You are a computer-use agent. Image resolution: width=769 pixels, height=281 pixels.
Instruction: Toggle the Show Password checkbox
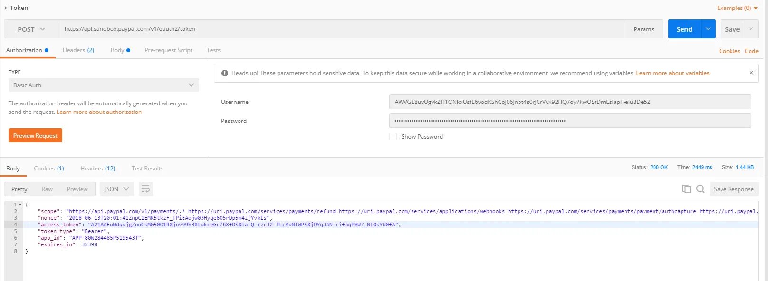click(393, 136)
